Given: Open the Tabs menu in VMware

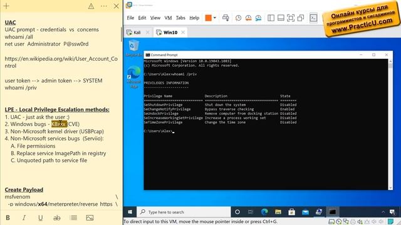Looking at the screenshot, I should [x=180, y=18].
